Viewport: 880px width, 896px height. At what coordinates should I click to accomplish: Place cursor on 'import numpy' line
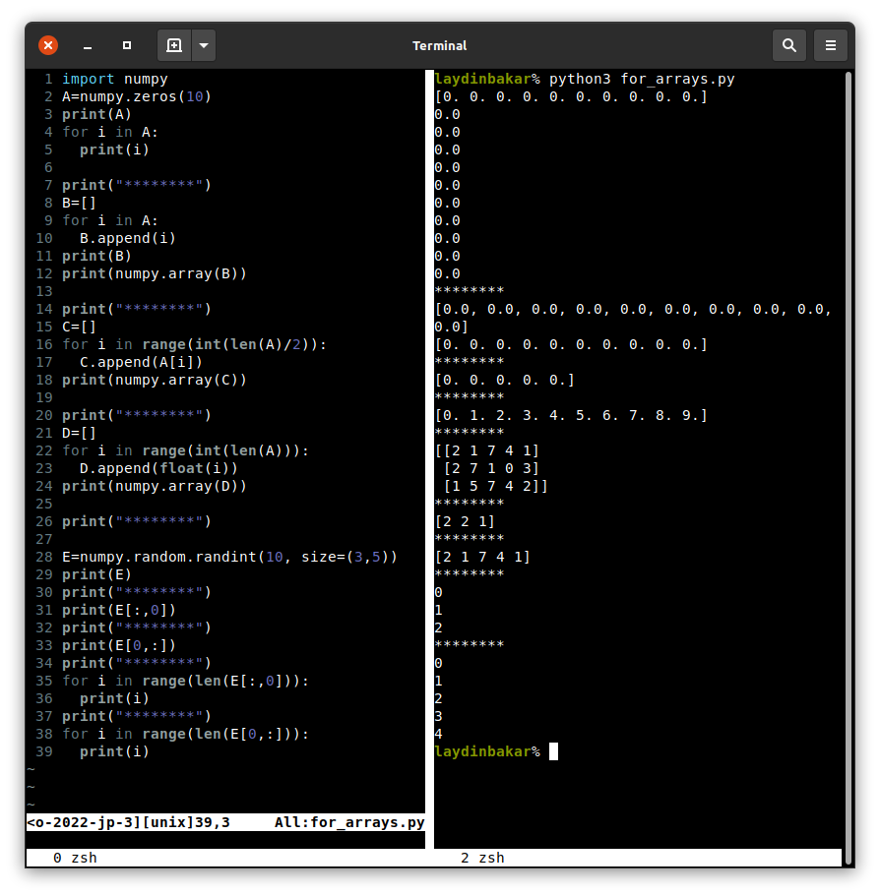[115, 79]
